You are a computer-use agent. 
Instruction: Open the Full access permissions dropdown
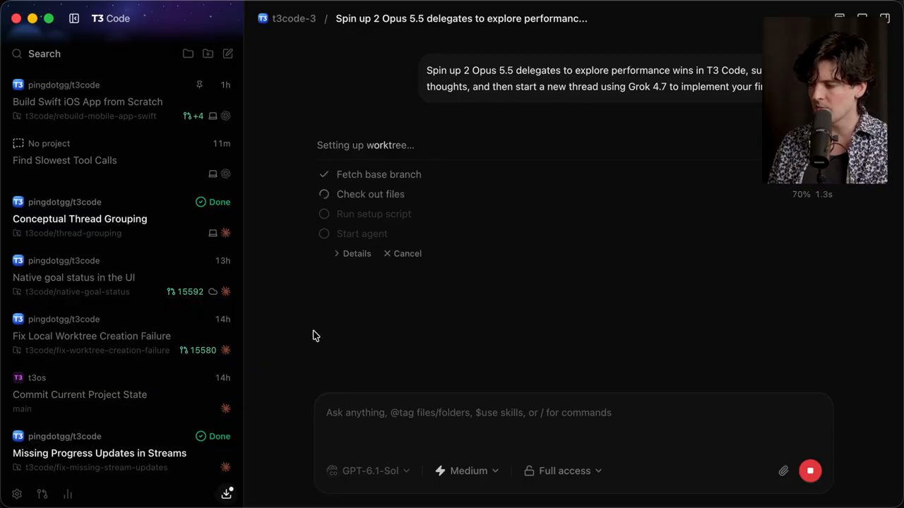563,471
